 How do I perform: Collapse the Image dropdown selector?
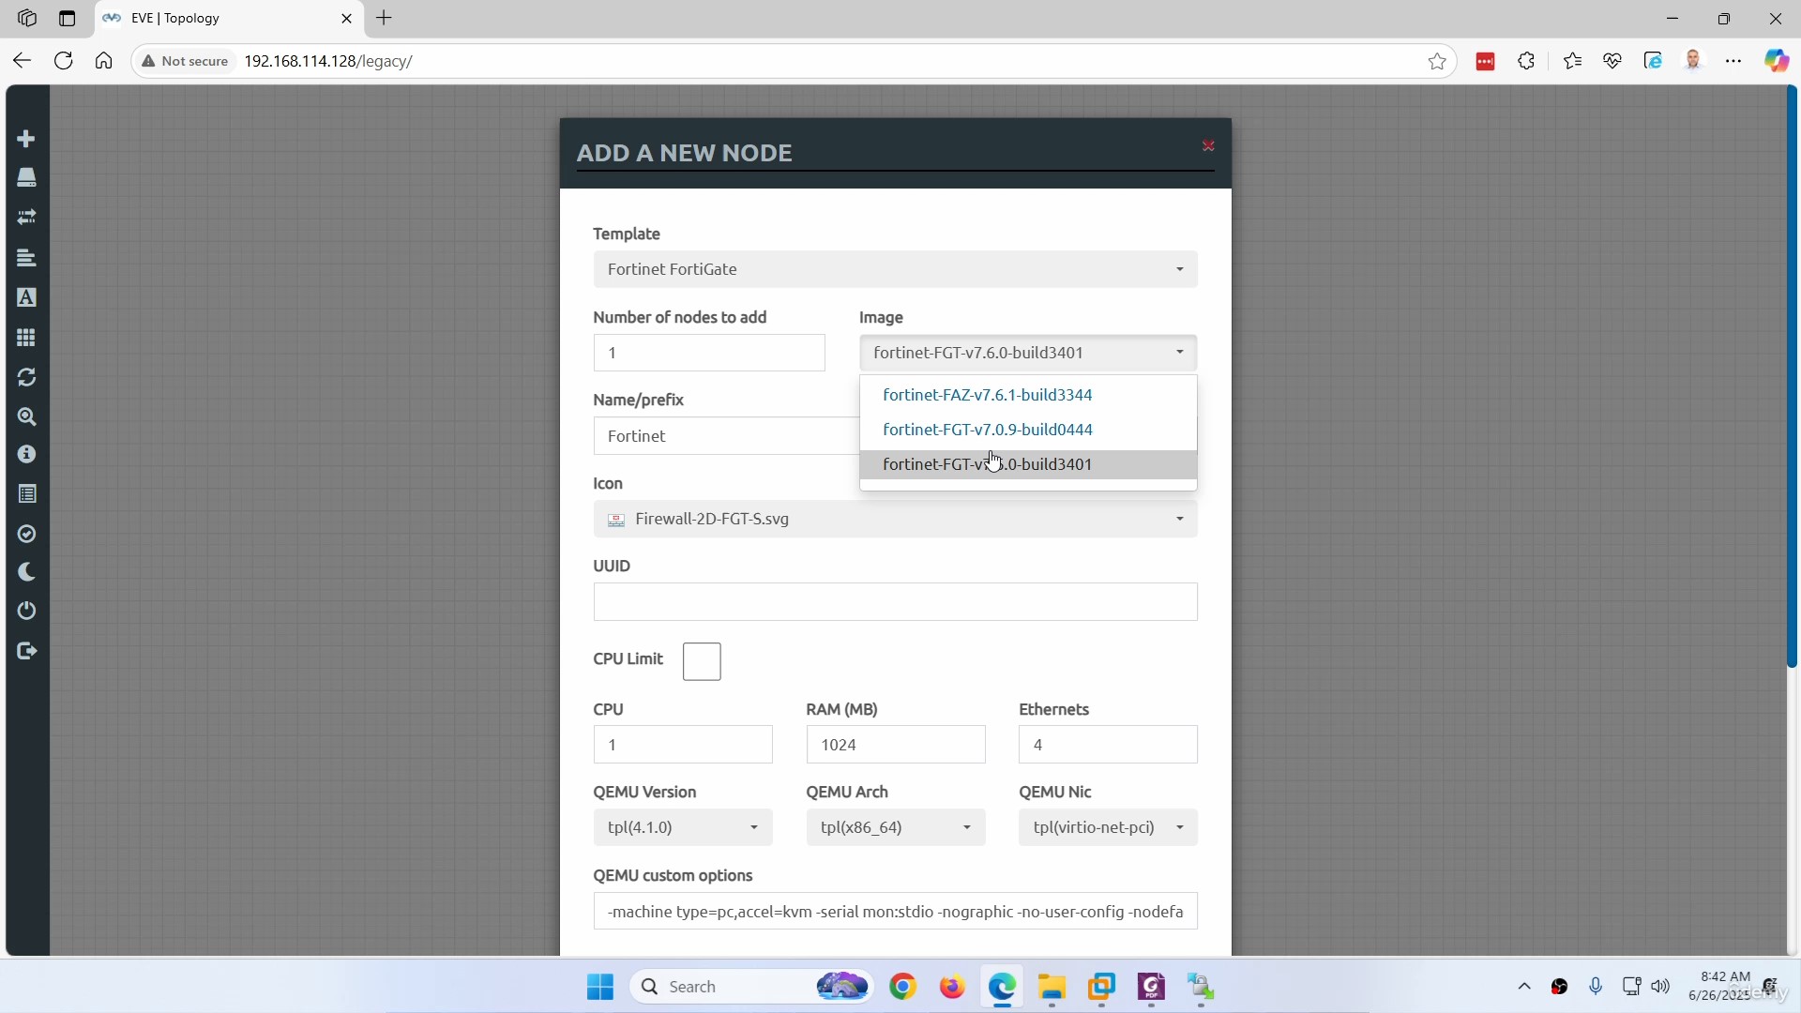(x=1028, y=353)
